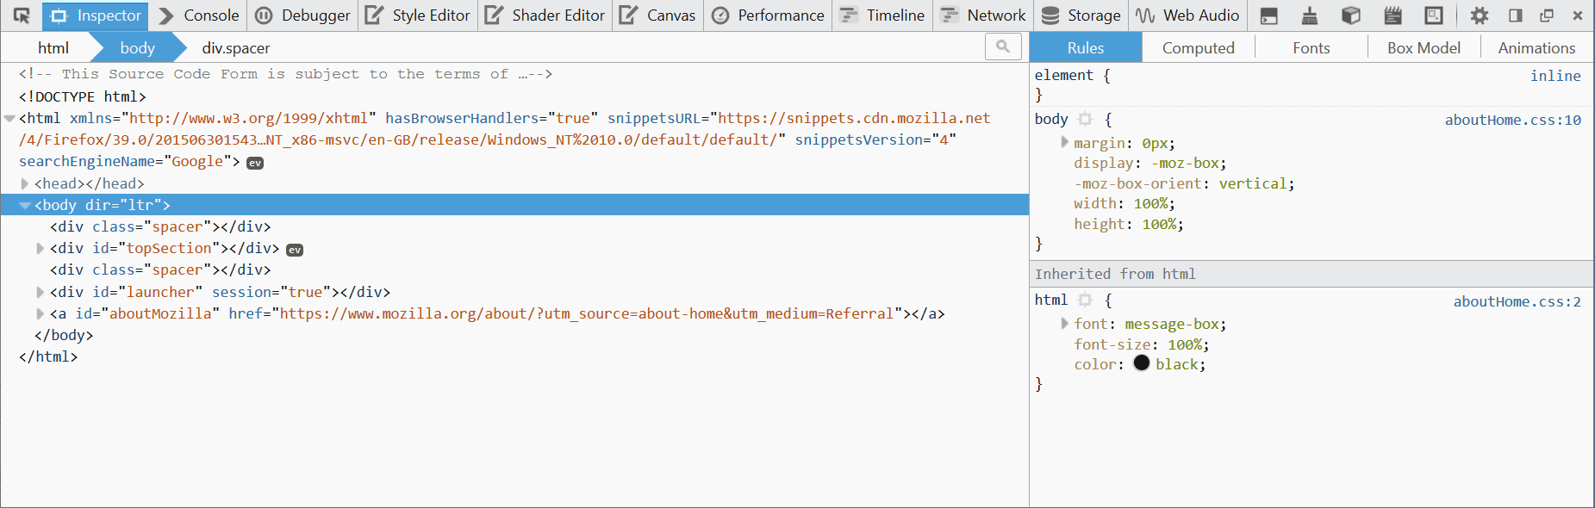Open the Debugger tool

(x=302, y=15)
